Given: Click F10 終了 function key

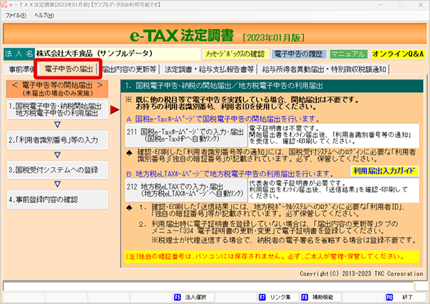Looking at the screenshot, I should click(x=404, y=297).
